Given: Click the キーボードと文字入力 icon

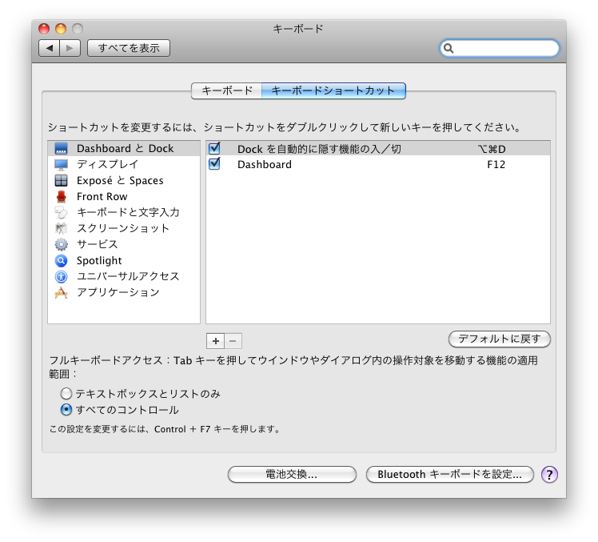Looking at the screenshot, I should pos(61,212).
